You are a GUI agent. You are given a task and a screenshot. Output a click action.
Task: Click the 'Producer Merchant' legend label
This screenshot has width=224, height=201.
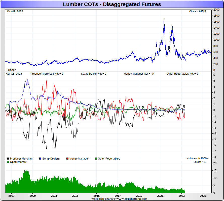click(x=22, y=159)
